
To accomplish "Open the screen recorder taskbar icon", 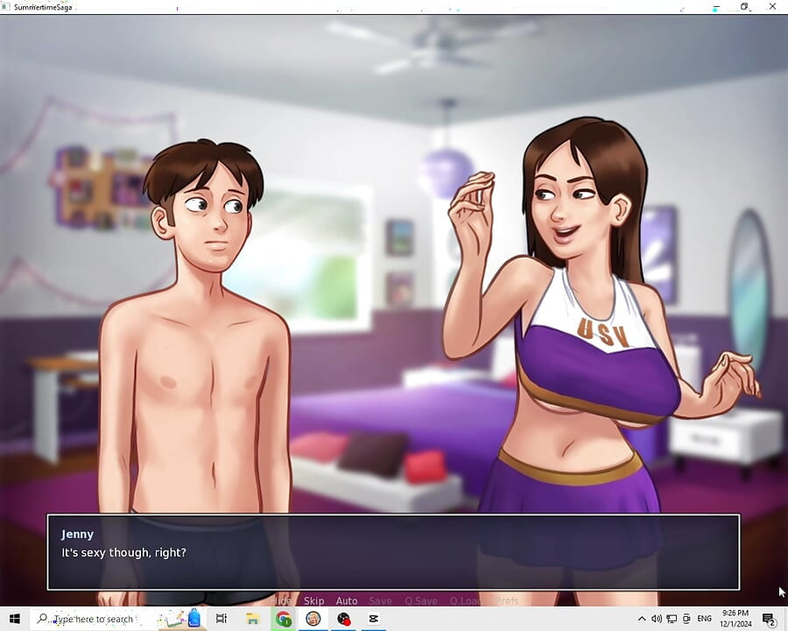I will [x=344, y=619].
